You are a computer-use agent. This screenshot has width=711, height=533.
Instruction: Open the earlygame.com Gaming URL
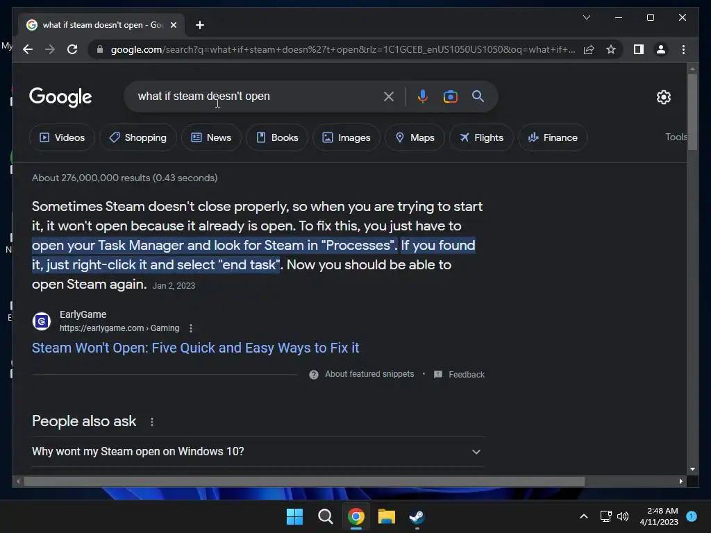119,328
